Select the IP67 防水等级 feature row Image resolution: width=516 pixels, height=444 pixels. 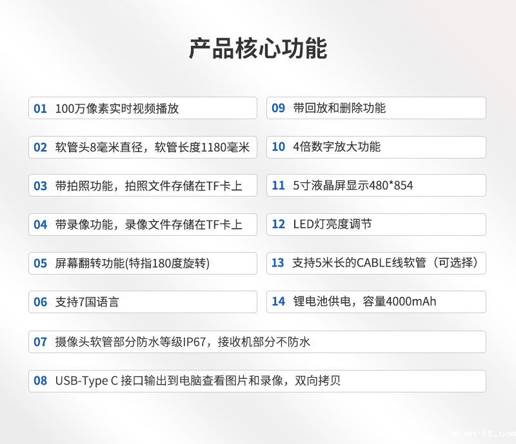pos(257,342)
